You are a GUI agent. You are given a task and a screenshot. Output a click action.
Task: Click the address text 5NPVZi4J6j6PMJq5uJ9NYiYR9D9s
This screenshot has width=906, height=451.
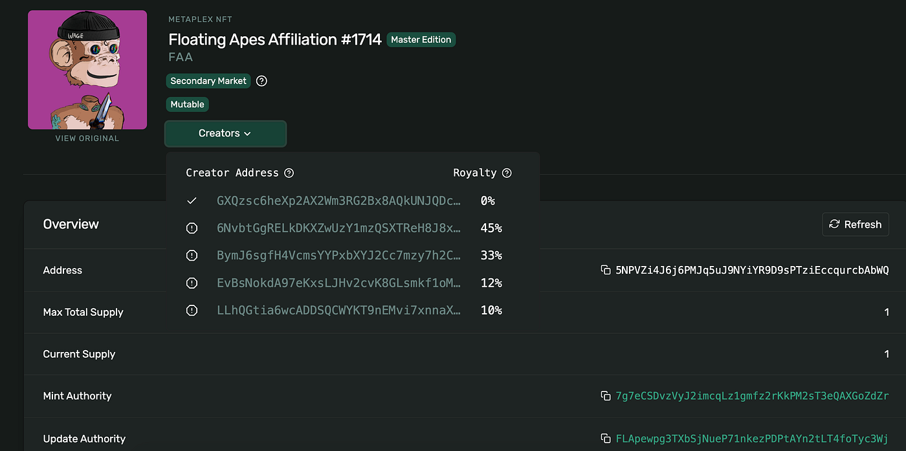point(753,270)
